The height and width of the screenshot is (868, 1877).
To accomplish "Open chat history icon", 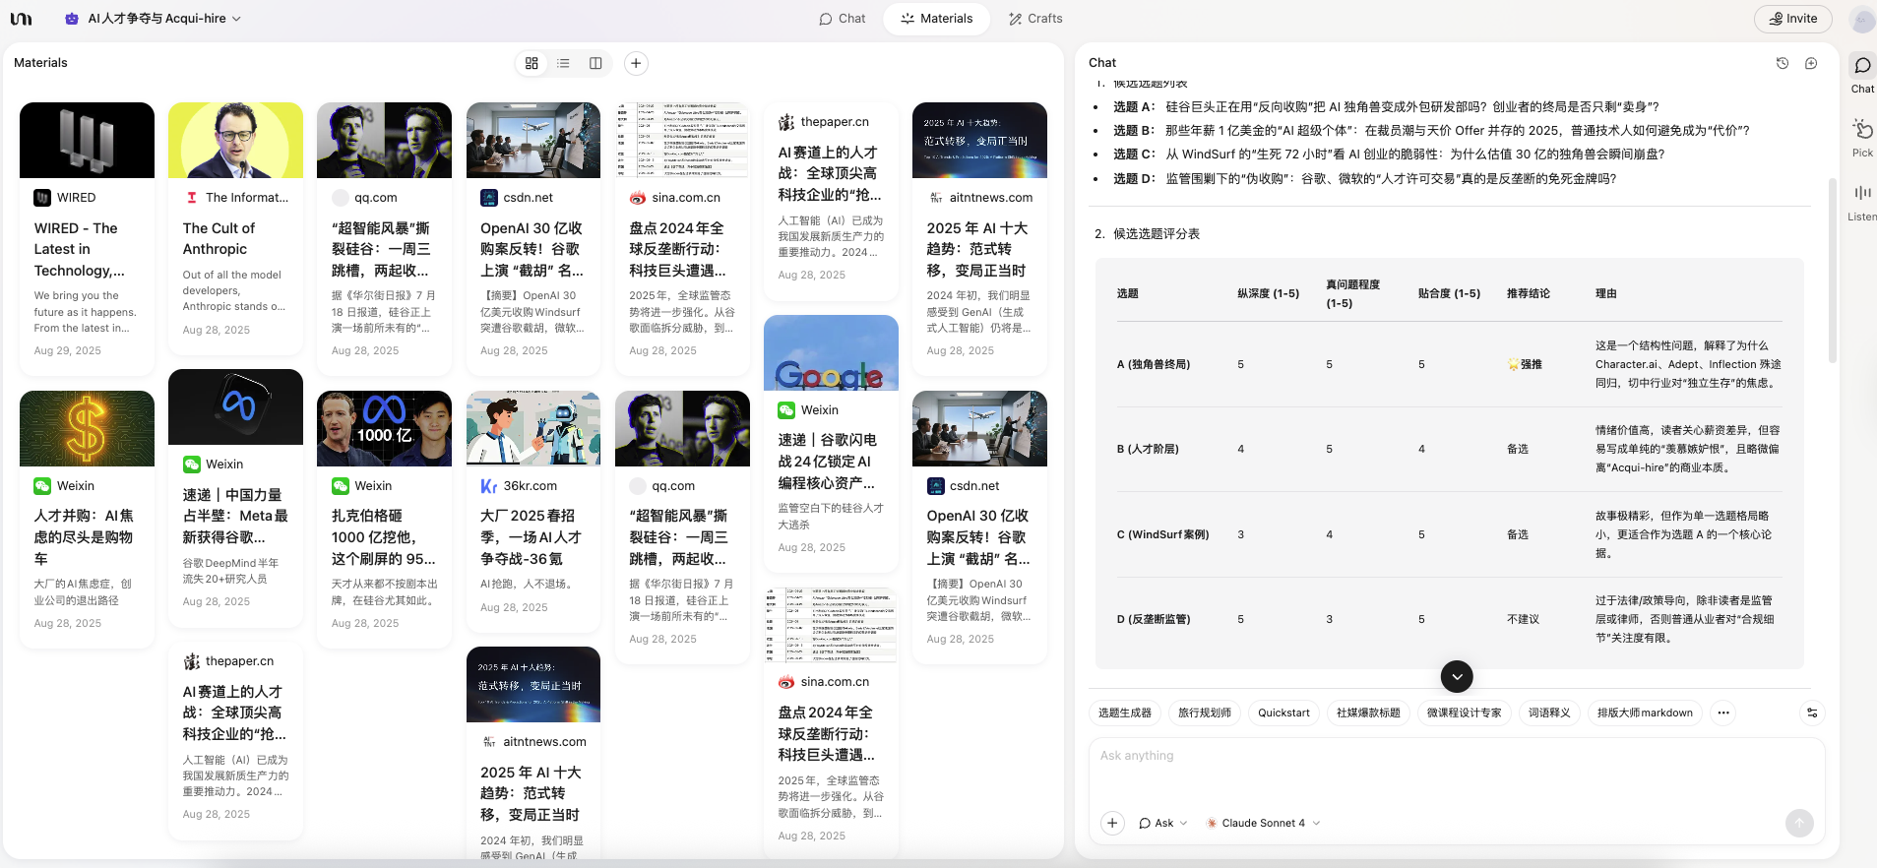I will click(1782, 63).
